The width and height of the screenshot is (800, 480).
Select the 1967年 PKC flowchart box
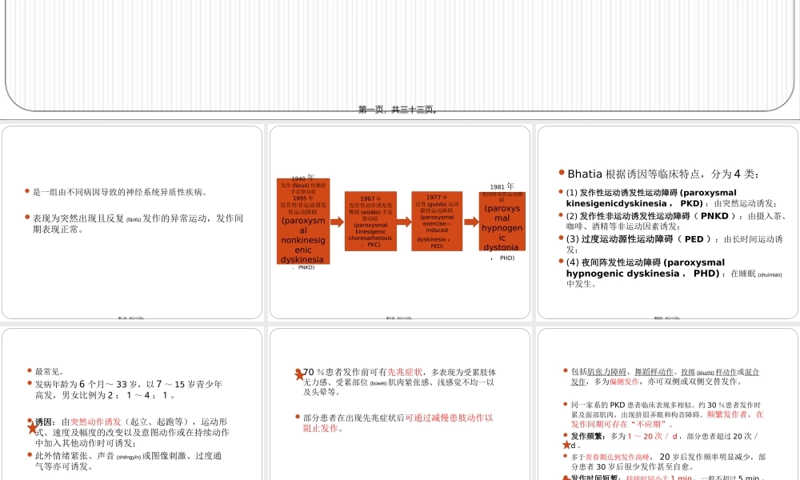click(x=370, y=222)
